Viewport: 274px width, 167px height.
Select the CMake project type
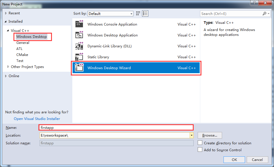(x=22, y=55)
